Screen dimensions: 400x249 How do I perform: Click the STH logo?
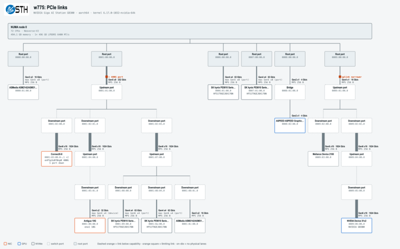pos(16,9)
